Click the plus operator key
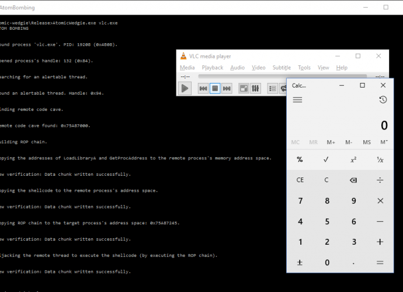This screenshot has width=403, height=292. pyautogui.click(x=380, y=242)
